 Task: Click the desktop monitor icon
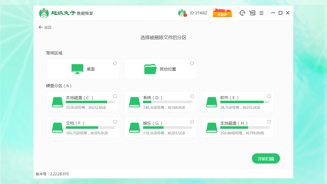77,69
